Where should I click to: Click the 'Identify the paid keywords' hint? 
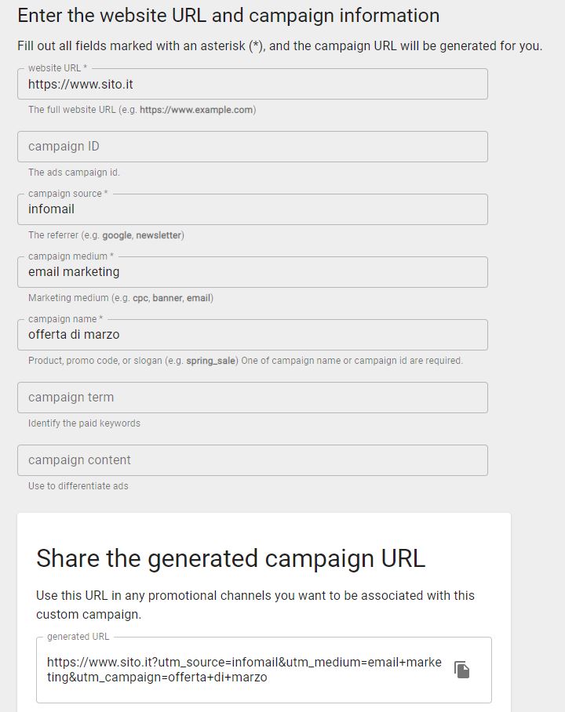pyautogui.click(x=84, y=423)
